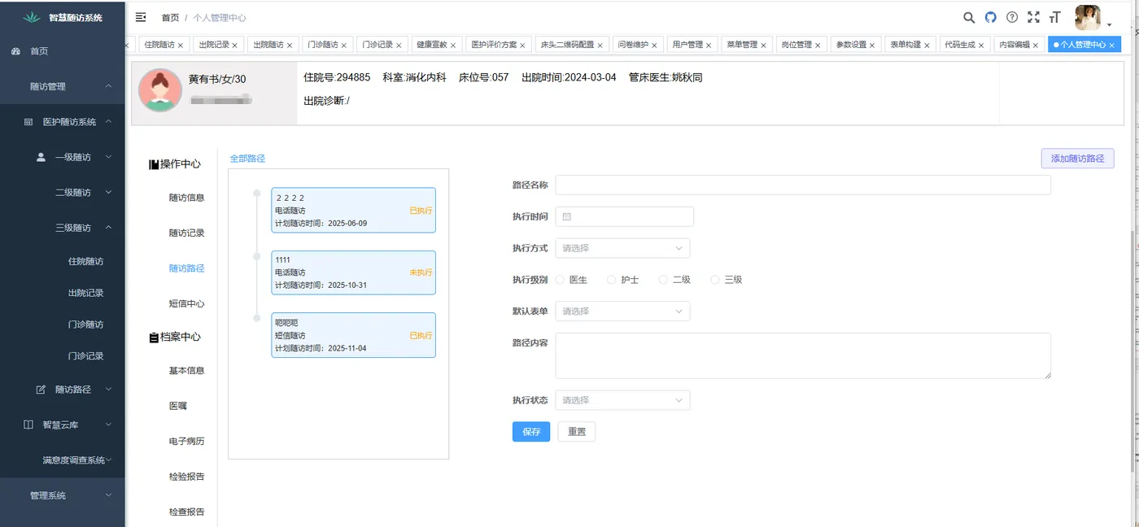Click the 添加随访路径 button
The height and width of the screenshot is (527, 1139).
point(1078,158)
